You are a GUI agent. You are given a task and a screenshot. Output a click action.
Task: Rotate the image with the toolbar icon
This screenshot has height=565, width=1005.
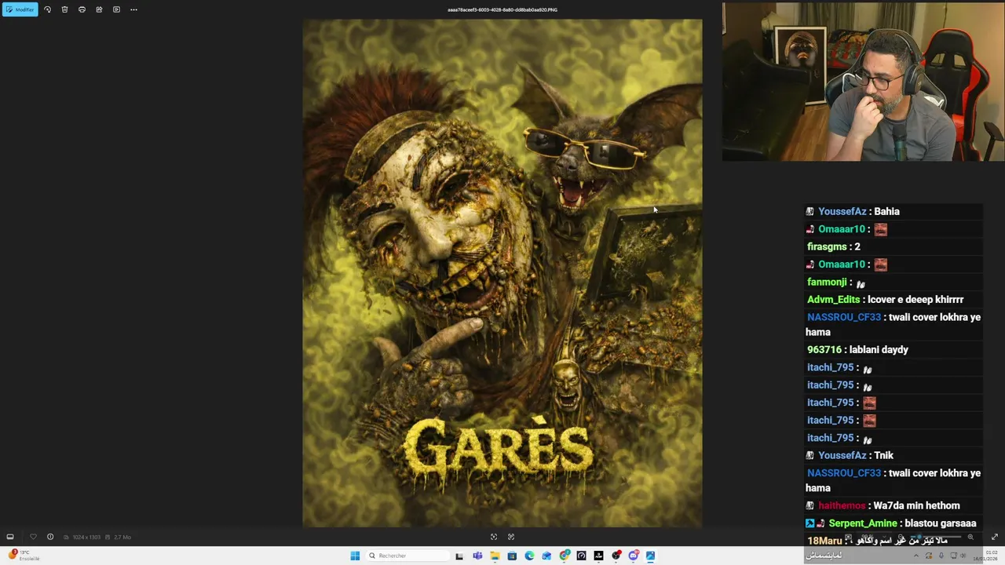click(47, 9)
